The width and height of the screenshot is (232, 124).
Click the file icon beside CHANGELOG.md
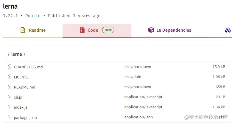pyautogui.click(x=10, y=67)
